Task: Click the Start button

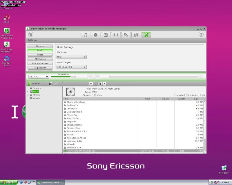Action: tap(8, 182)
